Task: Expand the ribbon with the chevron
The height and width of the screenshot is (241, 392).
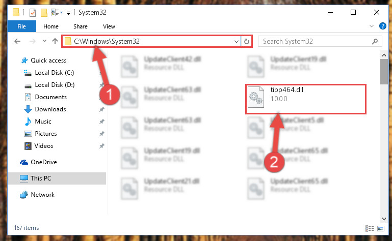Action: 372,26
